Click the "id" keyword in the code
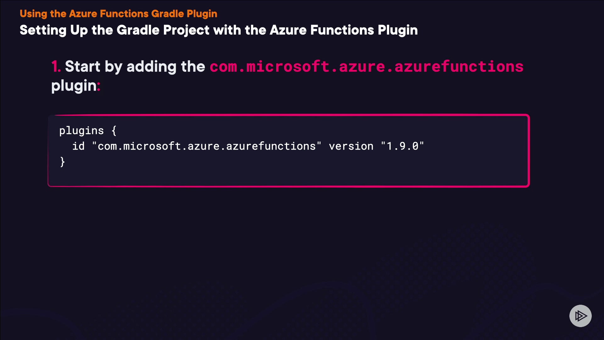 tap(78, 146)
